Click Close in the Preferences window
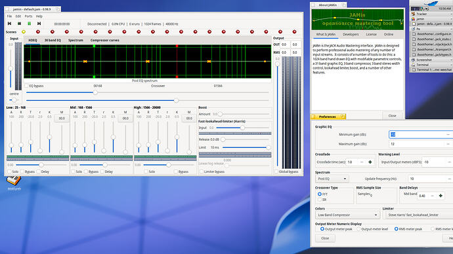The height and width of the screenshot is (254, 453). point(325,238)
